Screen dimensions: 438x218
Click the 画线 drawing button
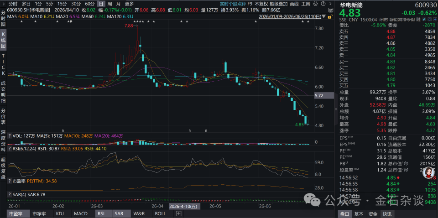point(294,4)
